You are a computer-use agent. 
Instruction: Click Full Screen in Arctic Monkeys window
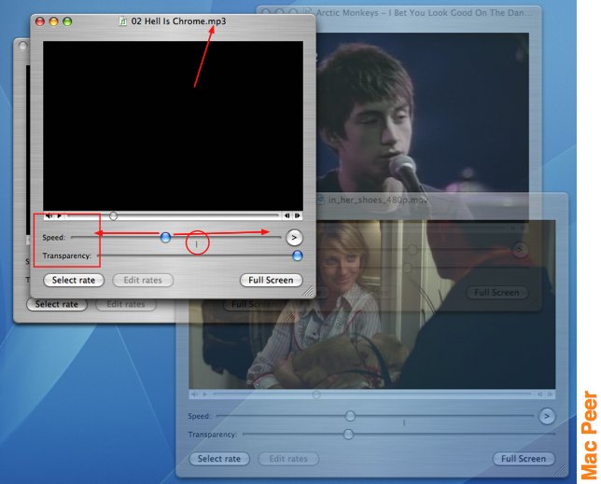tap(496, 293)
